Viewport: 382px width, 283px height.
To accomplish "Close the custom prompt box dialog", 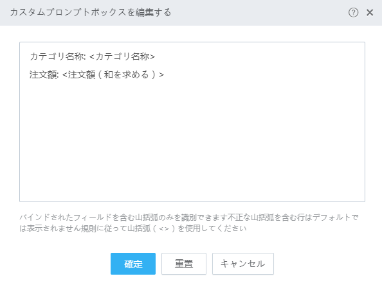I will click(x=370, y=12).
